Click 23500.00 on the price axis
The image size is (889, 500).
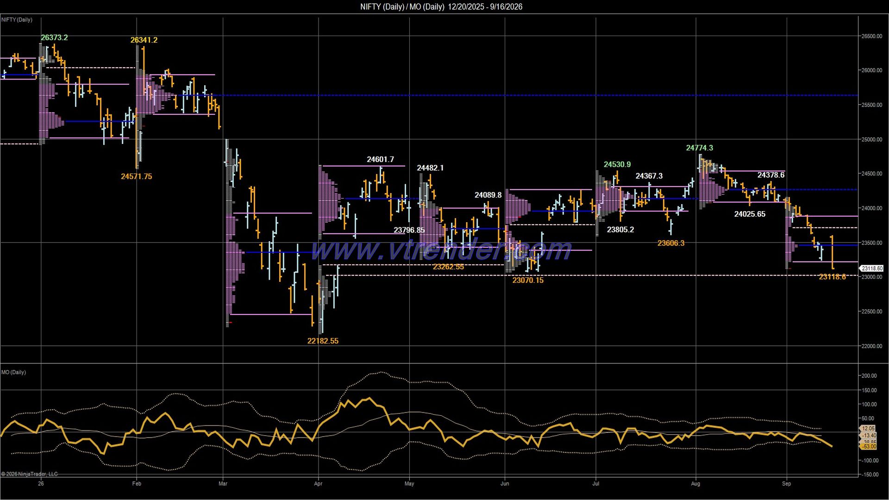[x=871, y=243]
